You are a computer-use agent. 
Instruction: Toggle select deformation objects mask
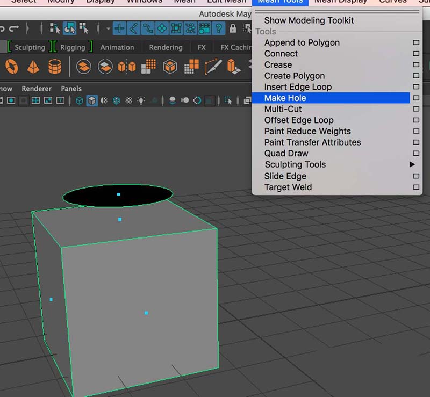[x=176, y=28]
